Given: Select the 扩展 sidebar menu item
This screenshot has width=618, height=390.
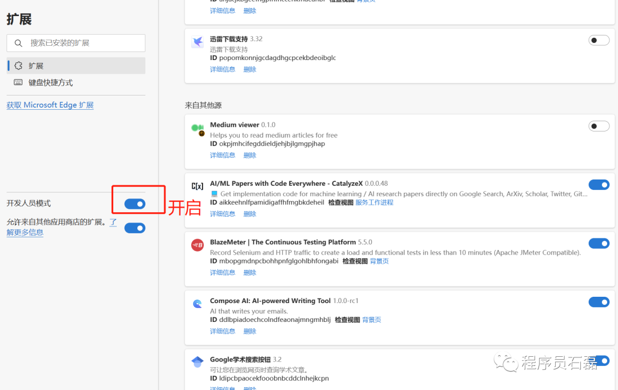Looking at the screenshot, I should click(x=76, y=66).
